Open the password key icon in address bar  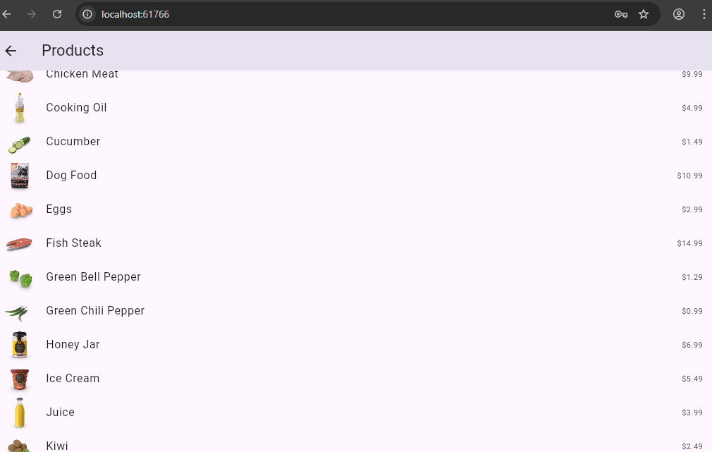[621, 14]
